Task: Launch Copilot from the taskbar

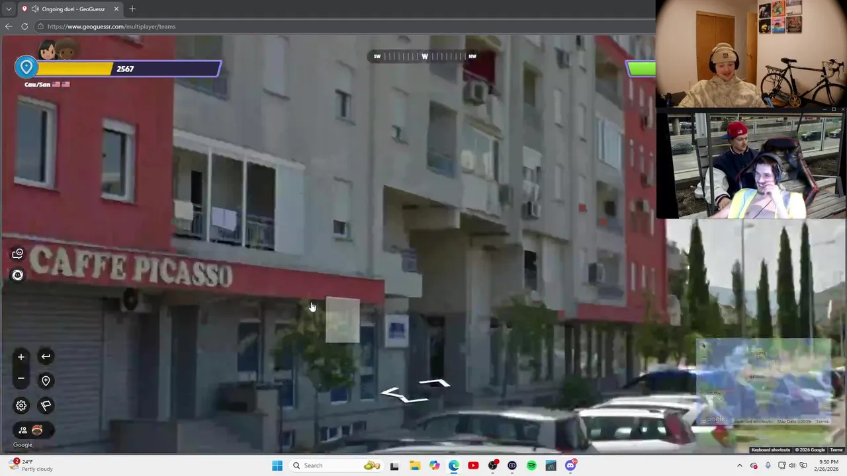Action: [434, 465]
